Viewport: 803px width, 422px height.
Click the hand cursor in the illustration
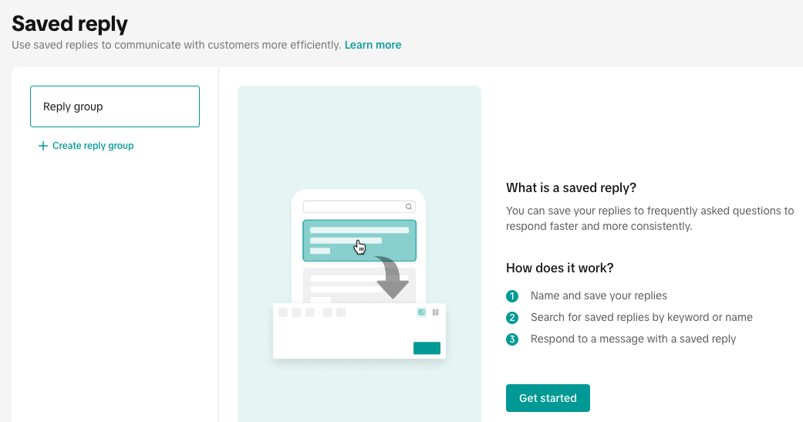click(360, 247)
